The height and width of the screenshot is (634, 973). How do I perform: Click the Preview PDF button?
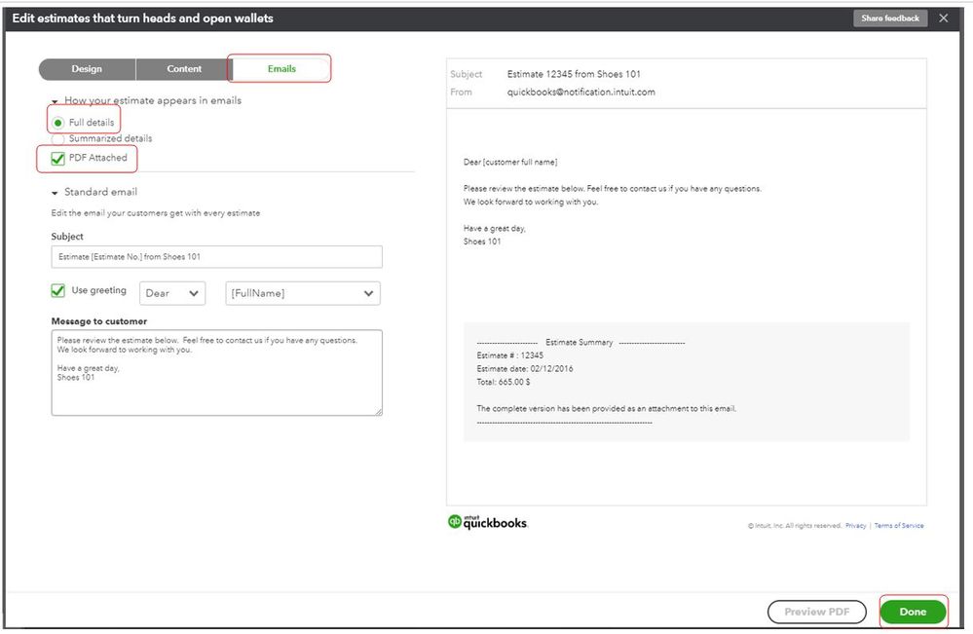click(x=816, y=612)
